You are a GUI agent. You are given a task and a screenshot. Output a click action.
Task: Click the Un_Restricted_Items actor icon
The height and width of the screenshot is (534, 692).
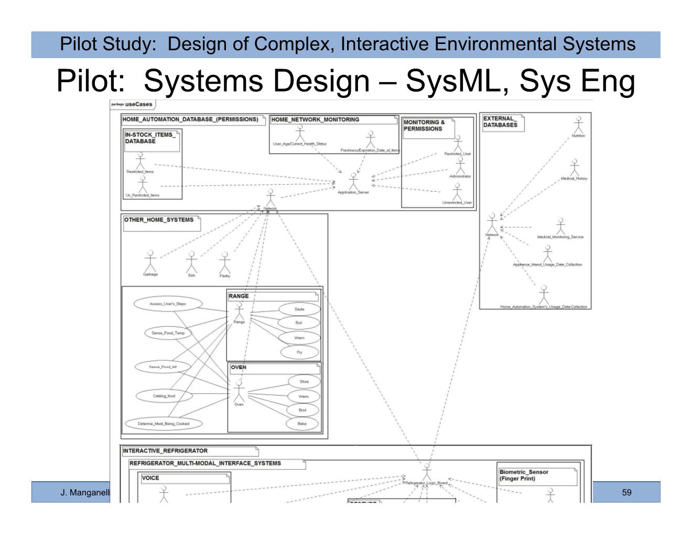[143, 184]
